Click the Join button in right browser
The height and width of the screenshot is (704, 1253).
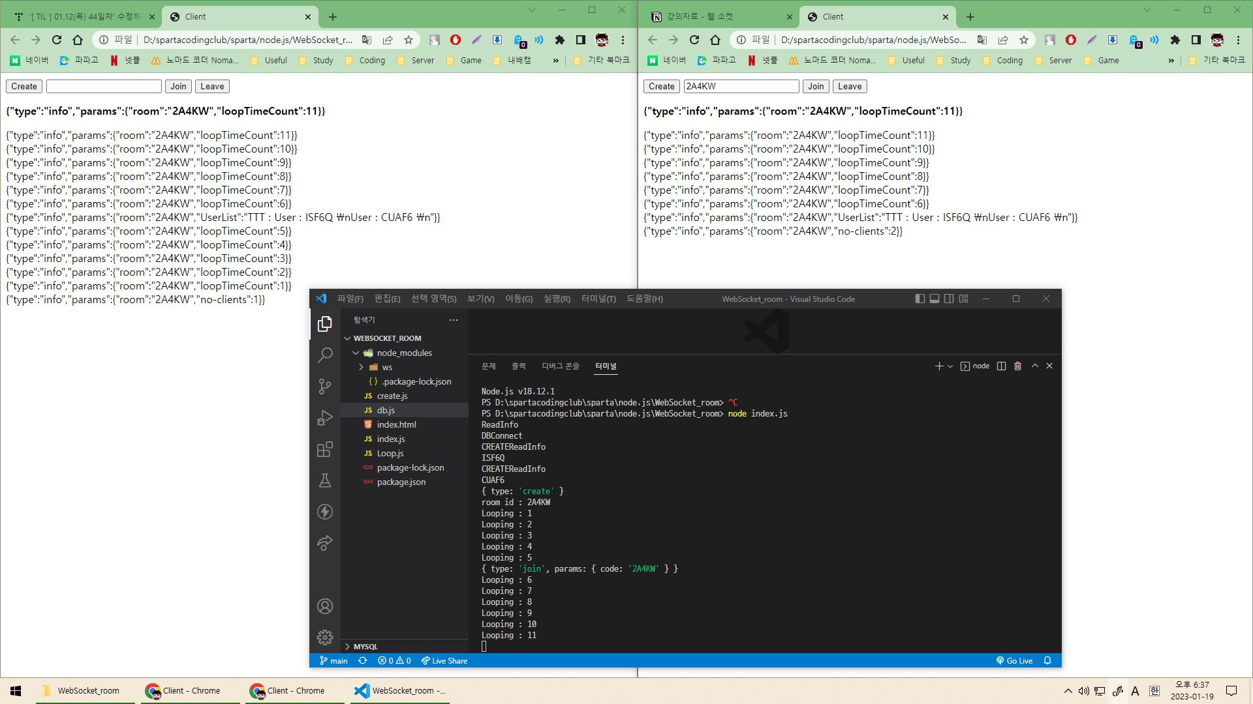coord(815,86)
